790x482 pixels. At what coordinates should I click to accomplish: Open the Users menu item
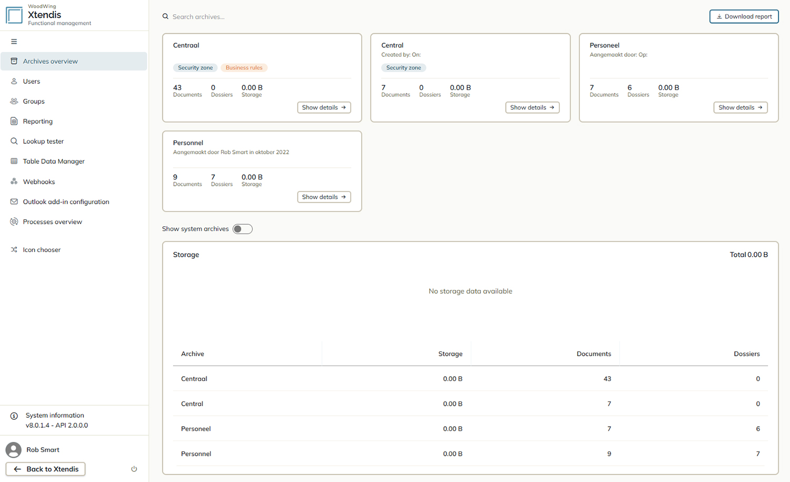(74, 81)
